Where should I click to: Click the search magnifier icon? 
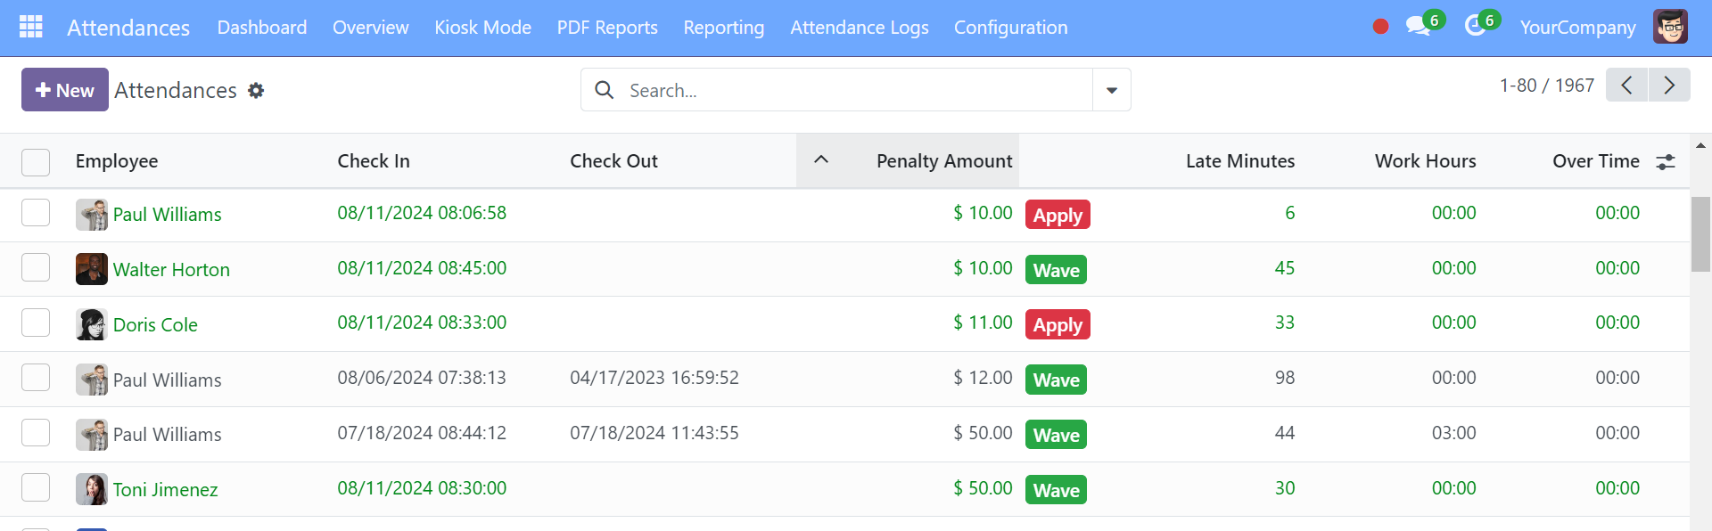(604, 90)
